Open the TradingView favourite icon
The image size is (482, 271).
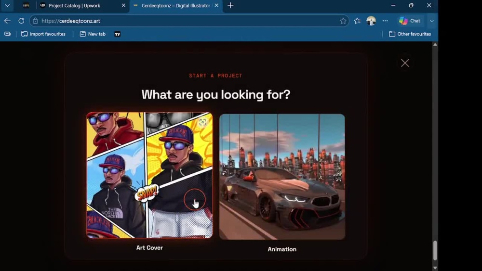[118, 34]
